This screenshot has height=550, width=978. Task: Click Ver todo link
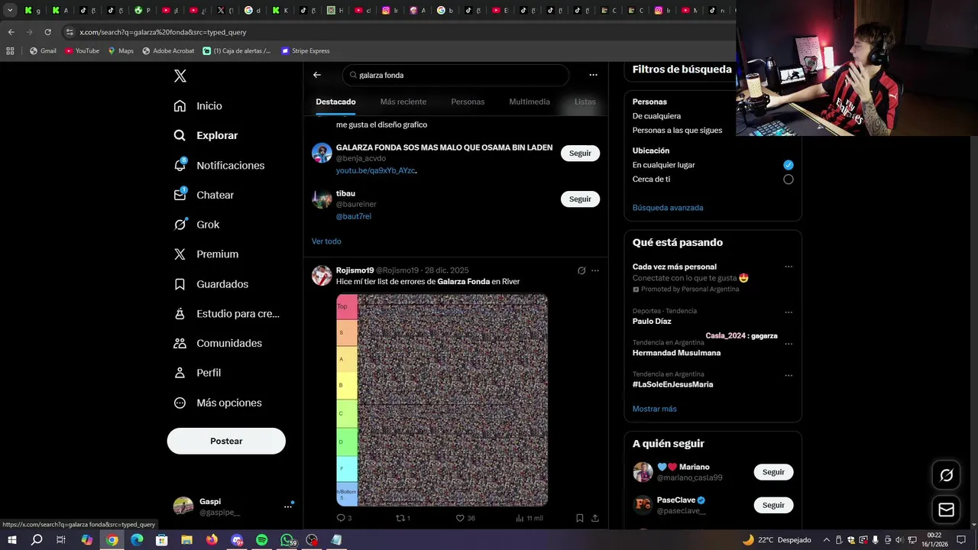[326, 241]
